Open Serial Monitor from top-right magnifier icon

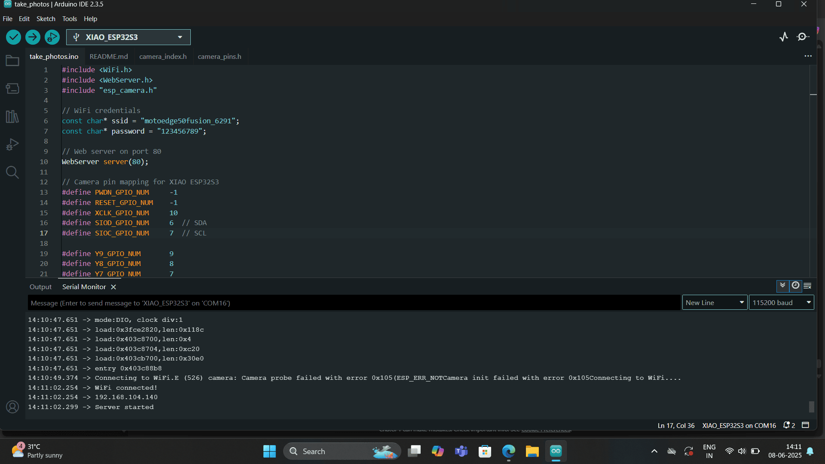pyautogui.click(x=803, y=37)
